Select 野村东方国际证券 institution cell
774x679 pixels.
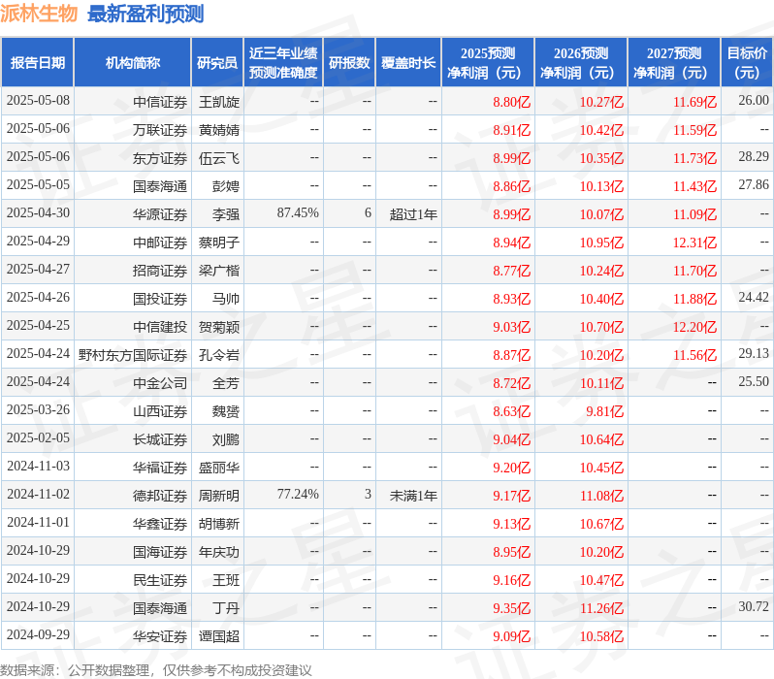132,356
